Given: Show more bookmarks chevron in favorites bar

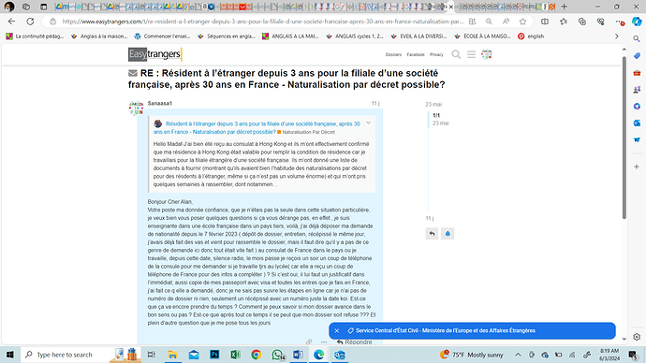Looking at the screenshot, I should (617, 36).
